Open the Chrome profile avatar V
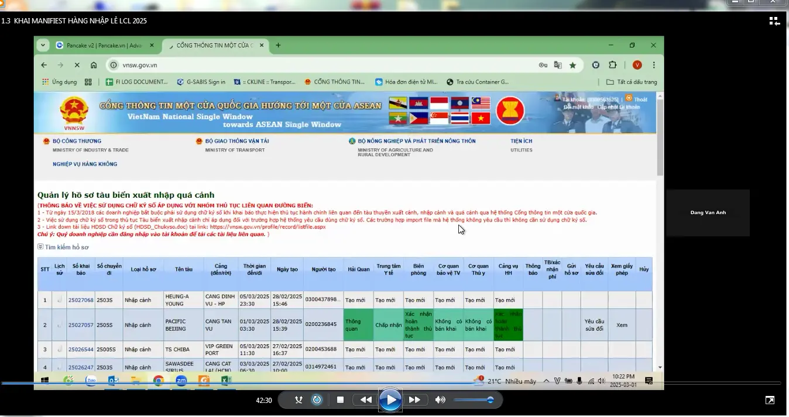Viewport: 789px width, 417px height. point(637,65)
